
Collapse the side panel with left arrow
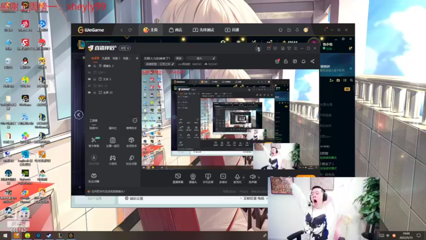(x=79, y=115)
